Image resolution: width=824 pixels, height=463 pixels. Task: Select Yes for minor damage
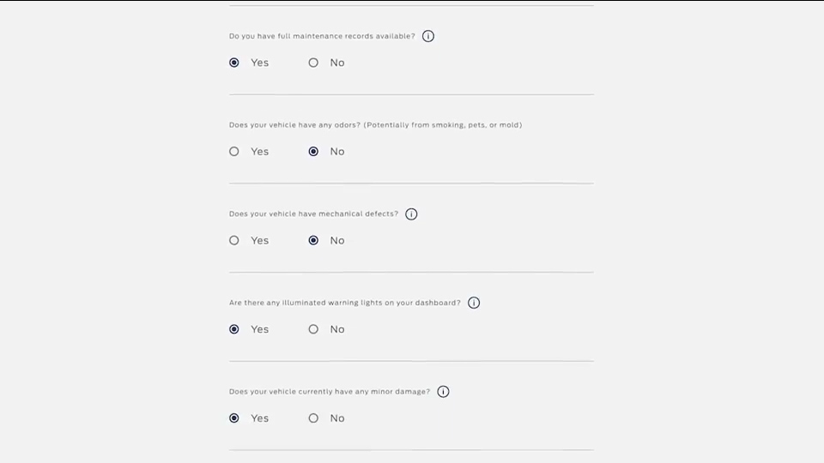[x=234, y=418]
